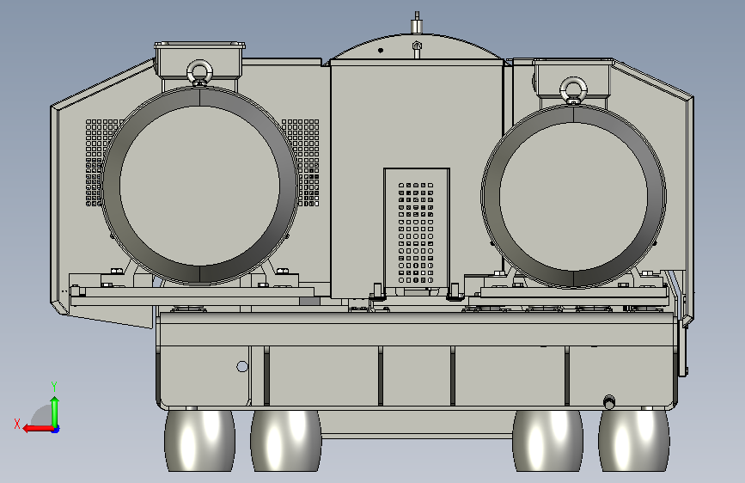Click the red X axis arrow on triad
The image size is (745, 483).
tap(38, 429)
